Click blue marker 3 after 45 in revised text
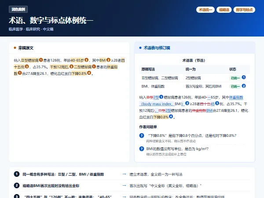 217,103
